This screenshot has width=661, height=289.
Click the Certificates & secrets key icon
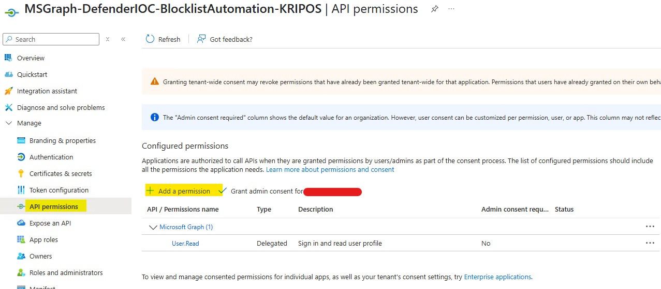21,173
